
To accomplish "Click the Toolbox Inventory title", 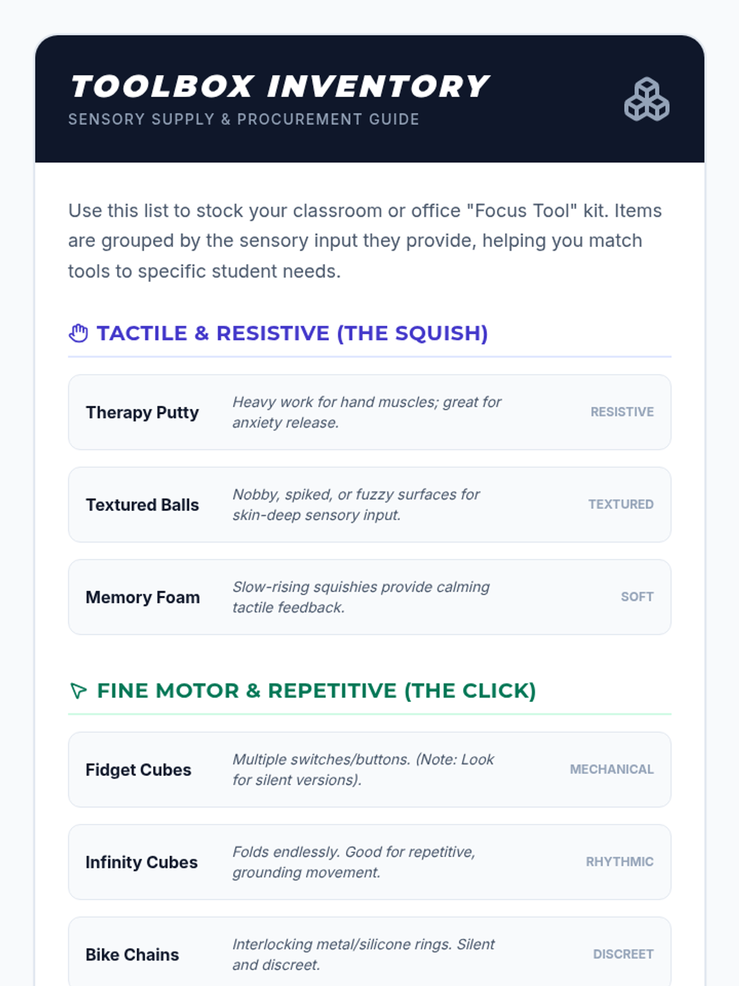I will coord(280,86).
